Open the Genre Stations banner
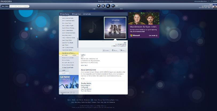This screenshot has height=111, width=217. pos(69,82)
